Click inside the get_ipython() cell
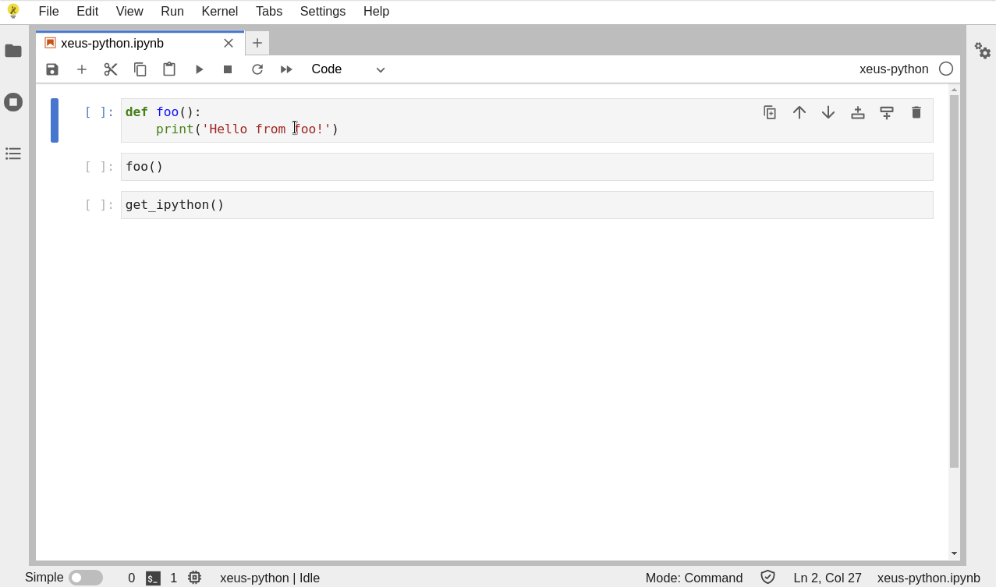This screenshot has height=587, width=996. 312,204
